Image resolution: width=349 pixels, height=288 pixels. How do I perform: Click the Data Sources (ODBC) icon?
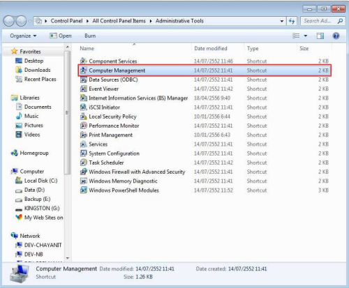pos(84,79)
